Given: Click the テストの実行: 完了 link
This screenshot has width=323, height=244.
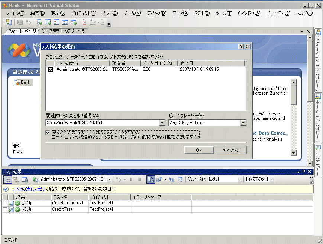Looking at the screenshot, I should [29, 189].
